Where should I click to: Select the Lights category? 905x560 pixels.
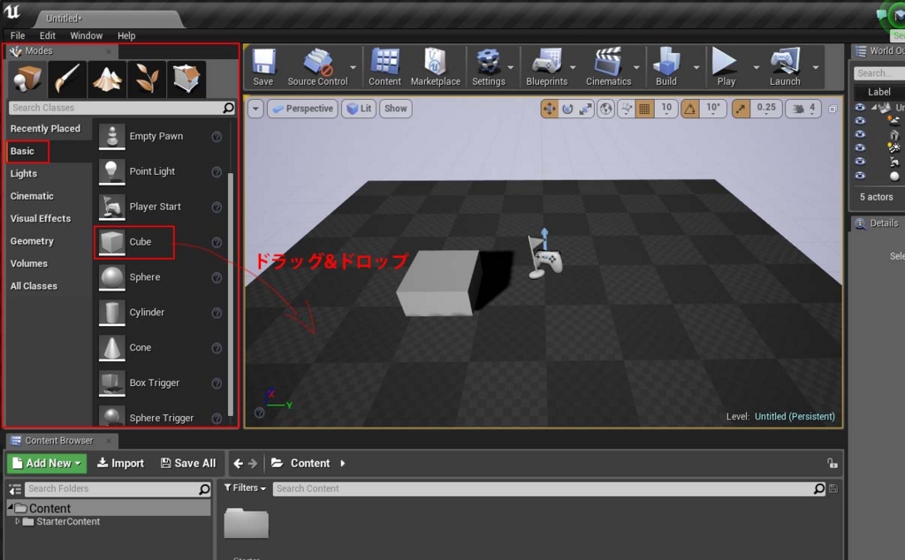coord(24,174)
